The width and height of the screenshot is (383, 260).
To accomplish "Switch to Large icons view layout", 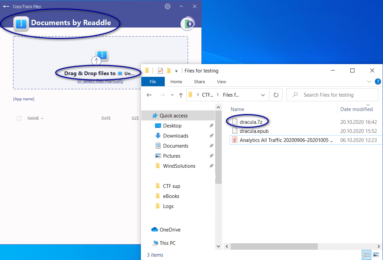I will tap(376, 255).
